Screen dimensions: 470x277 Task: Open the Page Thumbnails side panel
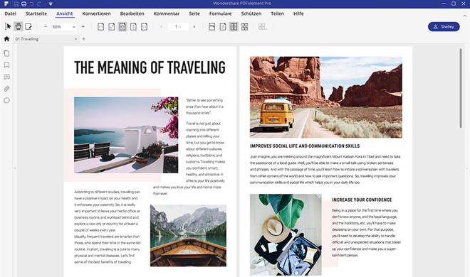[x=6, y=53]
